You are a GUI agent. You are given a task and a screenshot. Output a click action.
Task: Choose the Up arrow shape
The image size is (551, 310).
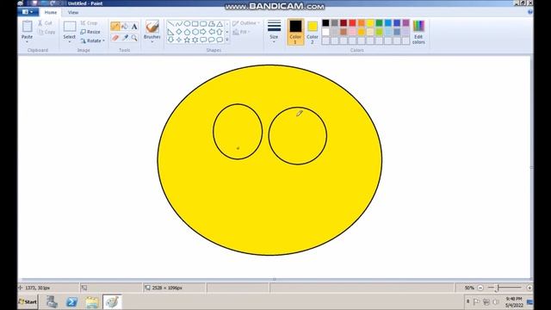(x=220, y=32)
